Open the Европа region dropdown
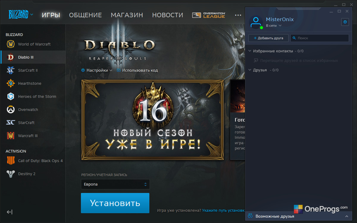The height and width of the screenshot is (223, 357). [x=115, y=184]
